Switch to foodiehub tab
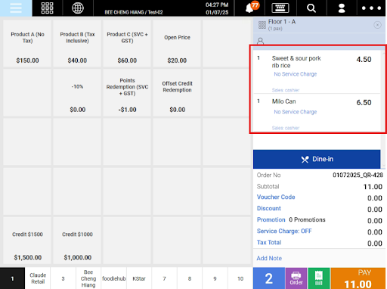 click(x=113, y=278)
